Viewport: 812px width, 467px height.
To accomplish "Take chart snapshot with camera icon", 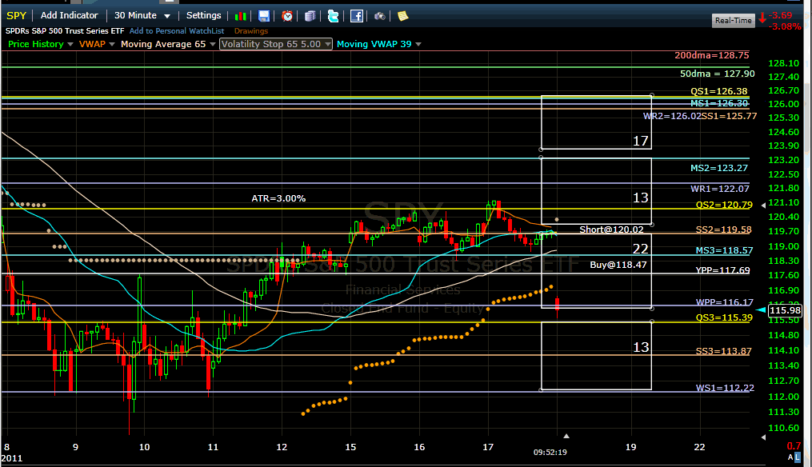I will pyautogui.click(x=379, y=16).
